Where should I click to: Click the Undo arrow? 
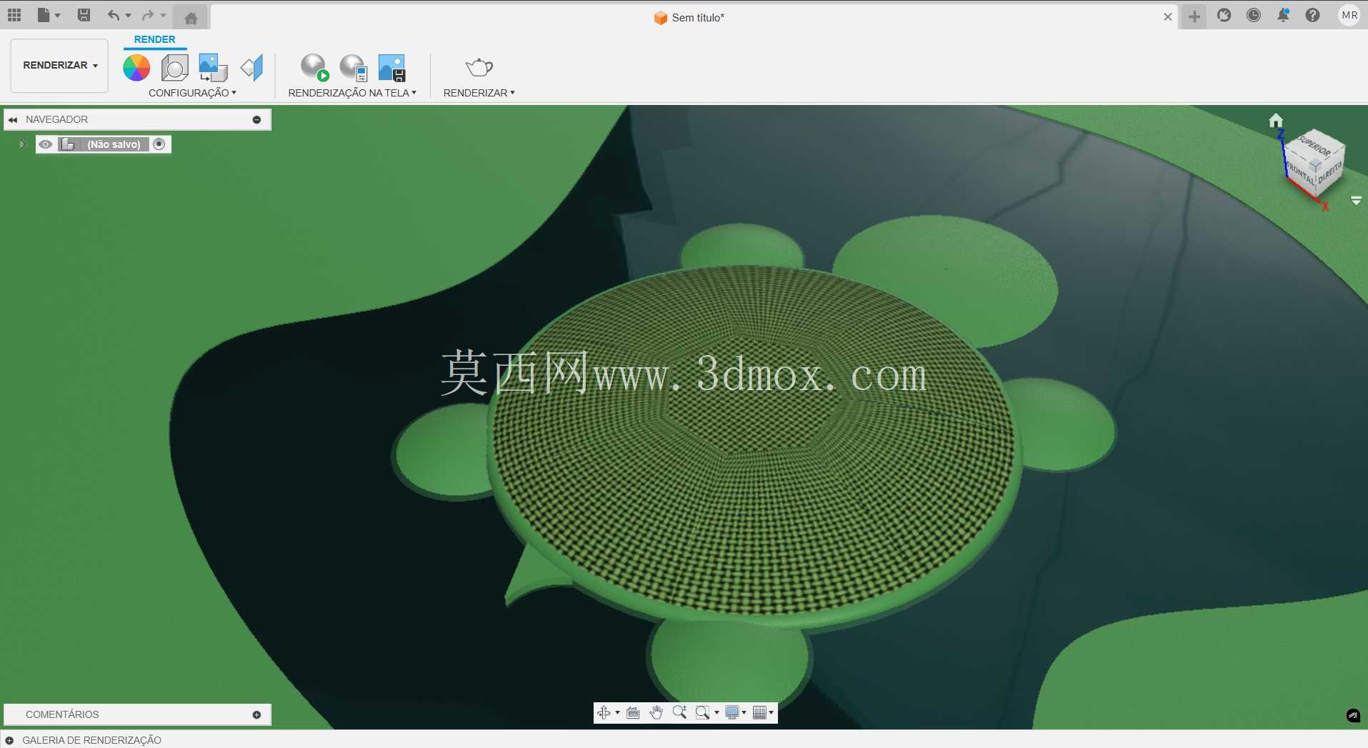113,15
